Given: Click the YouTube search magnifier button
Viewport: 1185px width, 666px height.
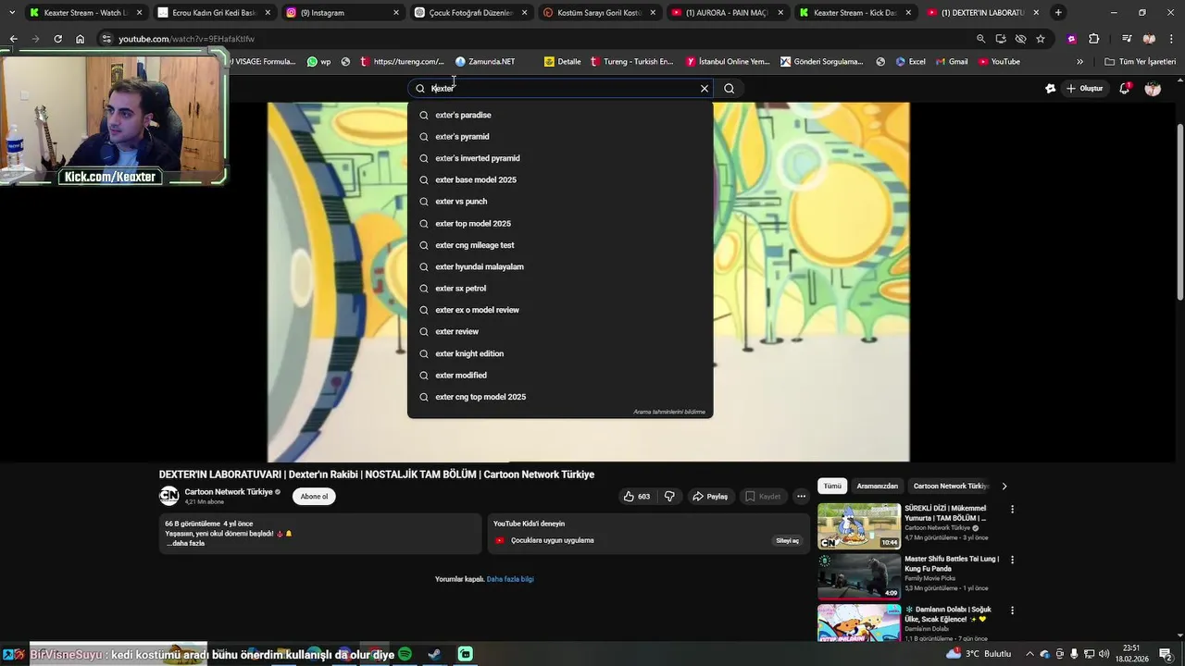Looking at the screenshot, I should coord(730,89).
